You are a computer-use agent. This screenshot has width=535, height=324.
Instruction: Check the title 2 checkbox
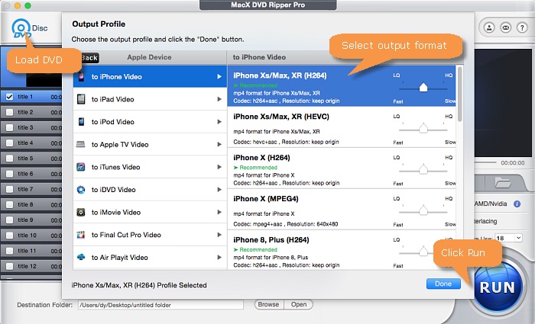coord(9,112)
